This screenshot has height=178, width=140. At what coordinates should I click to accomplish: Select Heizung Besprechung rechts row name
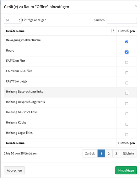pos(26,102)
